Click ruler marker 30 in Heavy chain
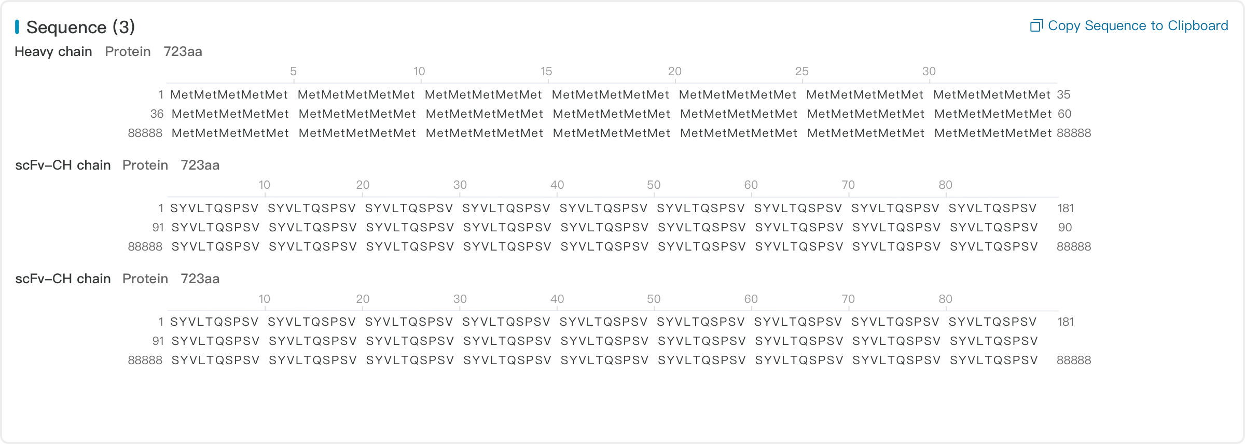The width and height of the screenshot is (1245, 444). (929, 72)
